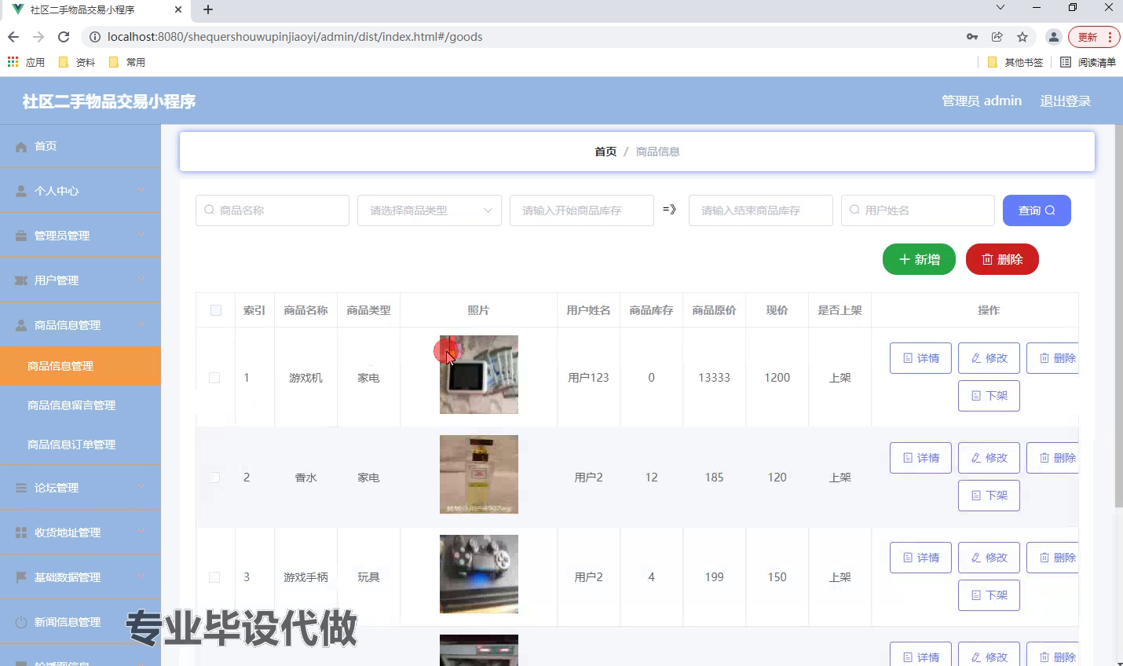Check the row checkbox for 游戏手柄
The image size is (1123, 666).
click(x=214, y=577)
